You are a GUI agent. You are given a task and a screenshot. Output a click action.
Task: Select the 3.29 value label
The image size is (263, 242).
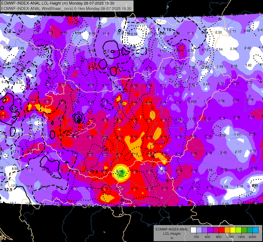(224, 169)
